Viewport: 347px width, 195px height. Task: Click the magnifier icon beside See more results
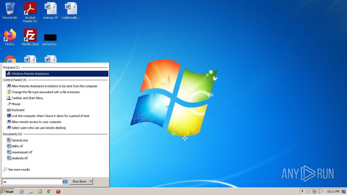click(x=5, y=170)
